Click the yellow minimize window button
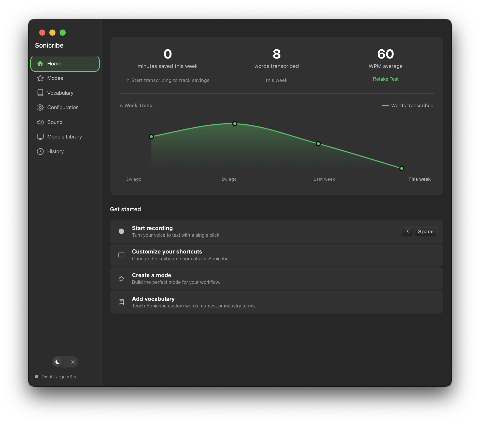This screenshot has width=480, height=424. coord(52,33)
